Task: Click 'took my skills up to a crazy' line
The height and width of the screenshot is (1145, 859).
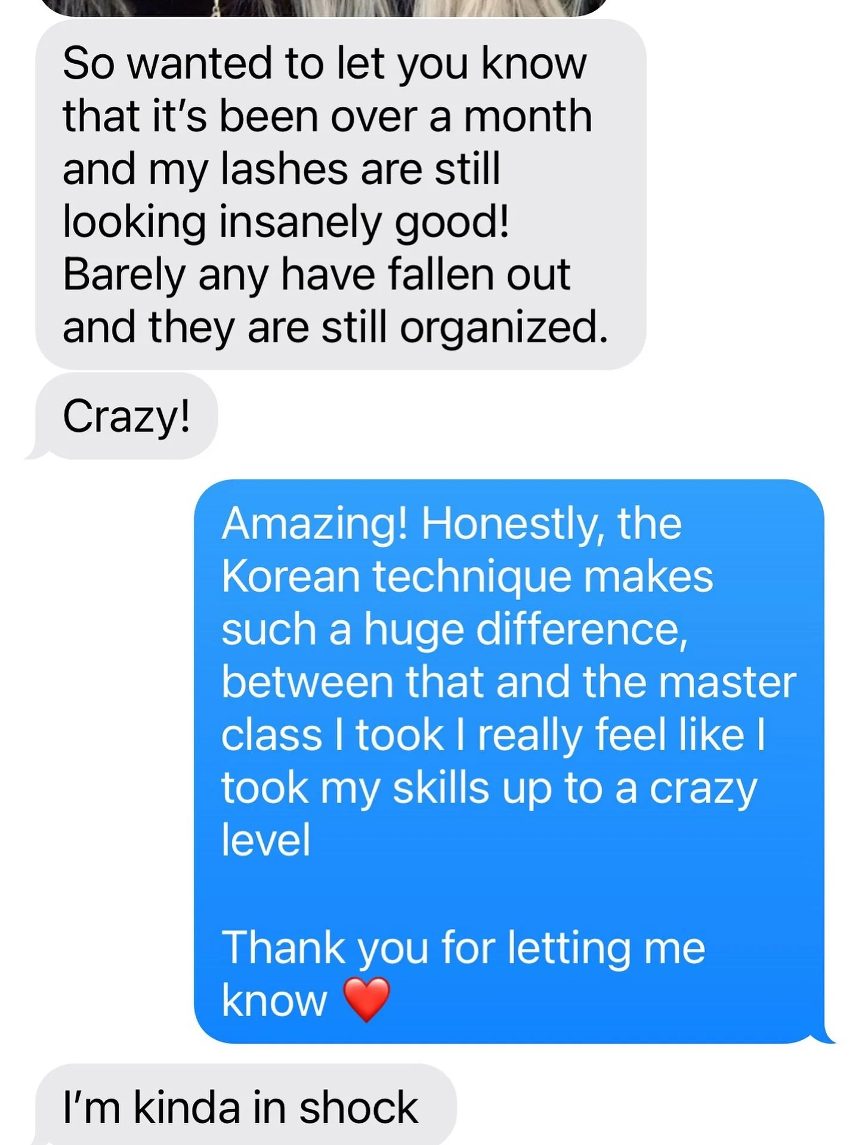Action: point(489,789)
